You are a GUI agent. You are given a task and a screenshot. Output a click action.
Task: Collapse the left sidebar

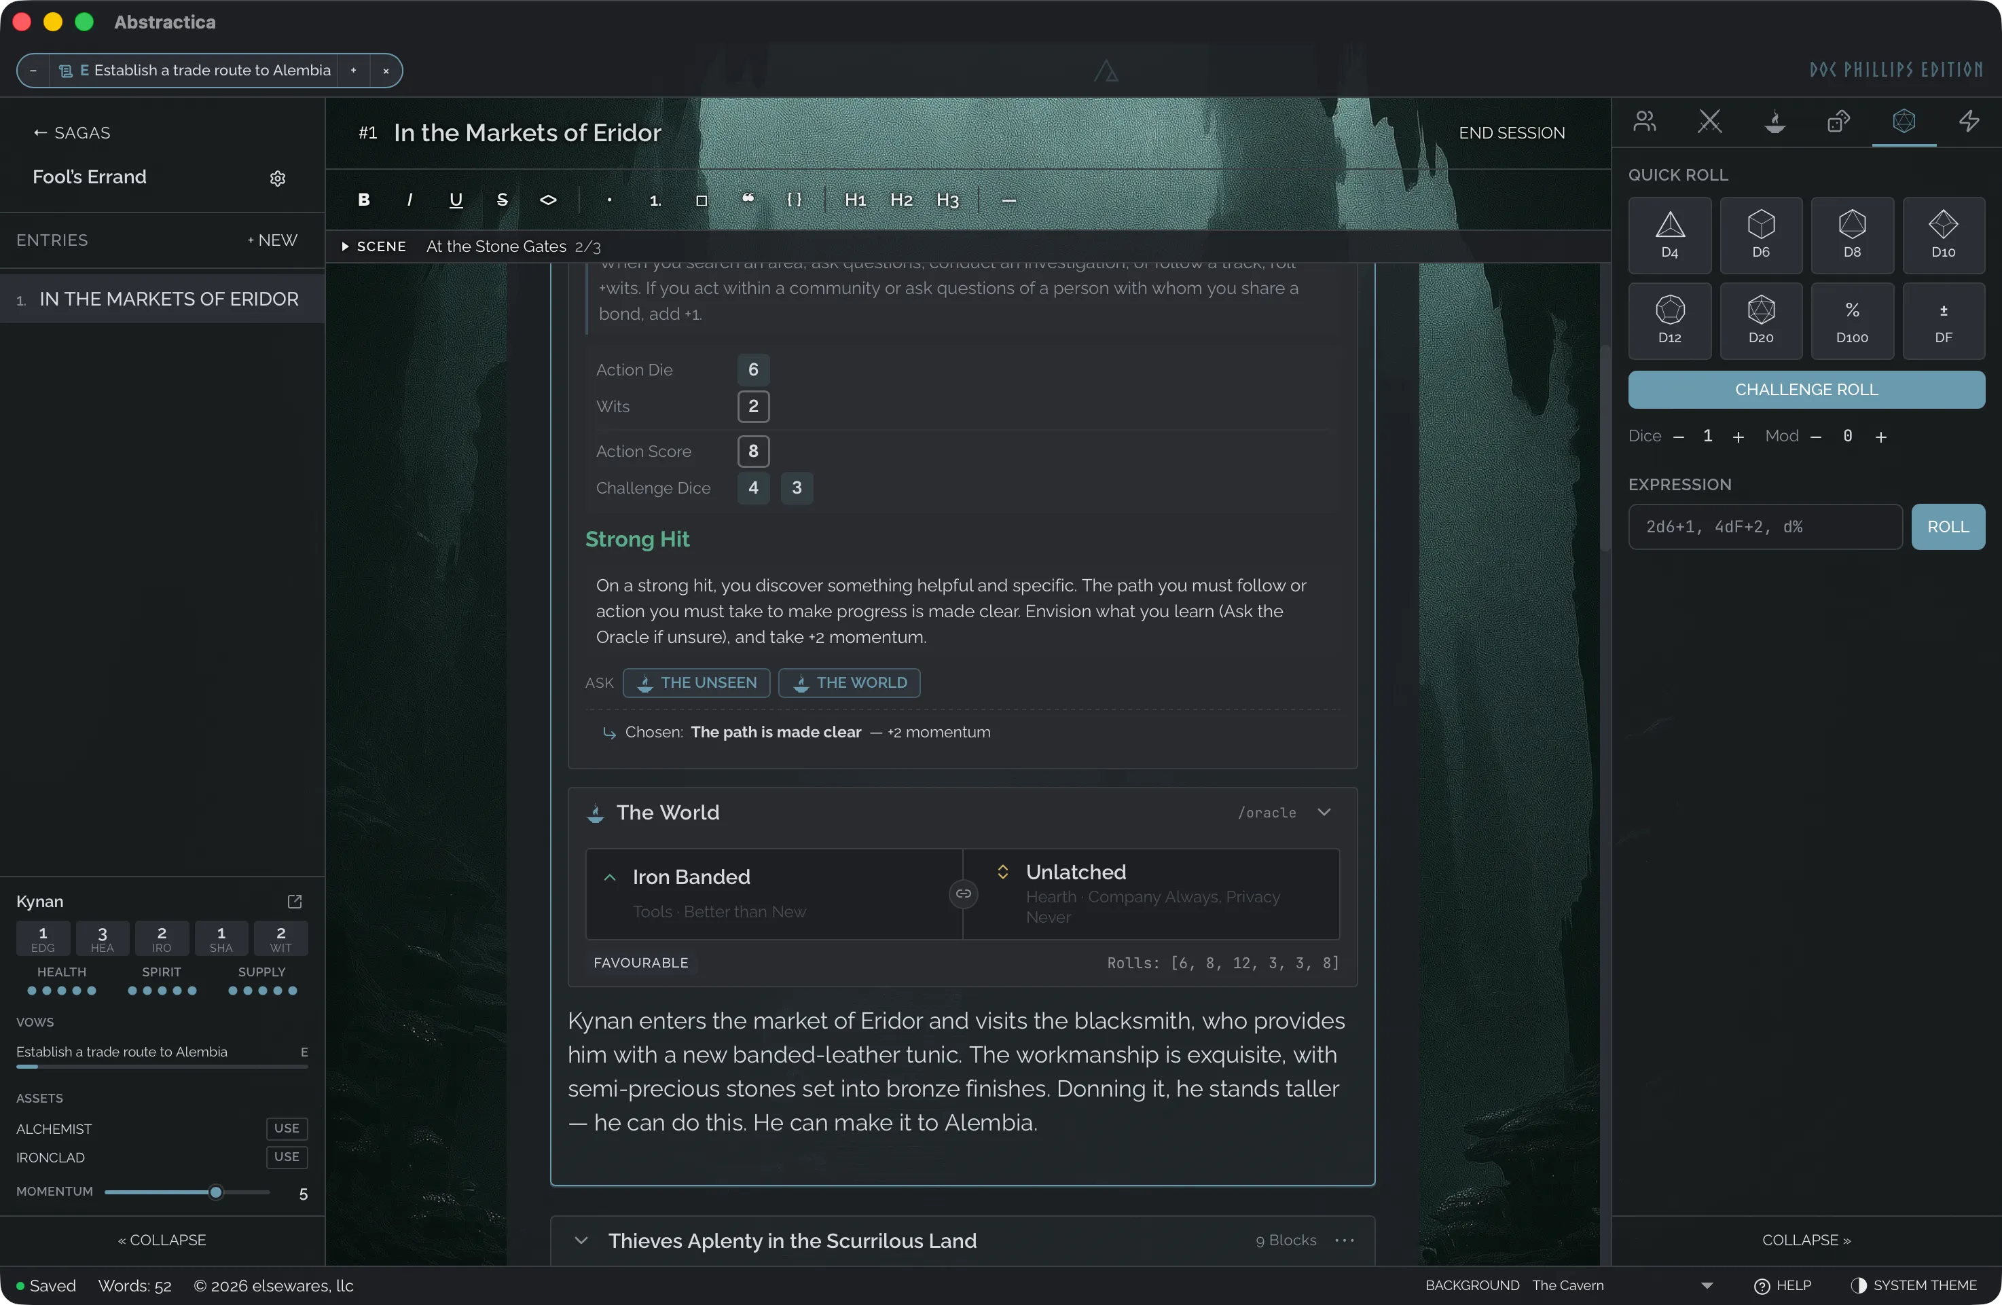(x=162, y=1240)
